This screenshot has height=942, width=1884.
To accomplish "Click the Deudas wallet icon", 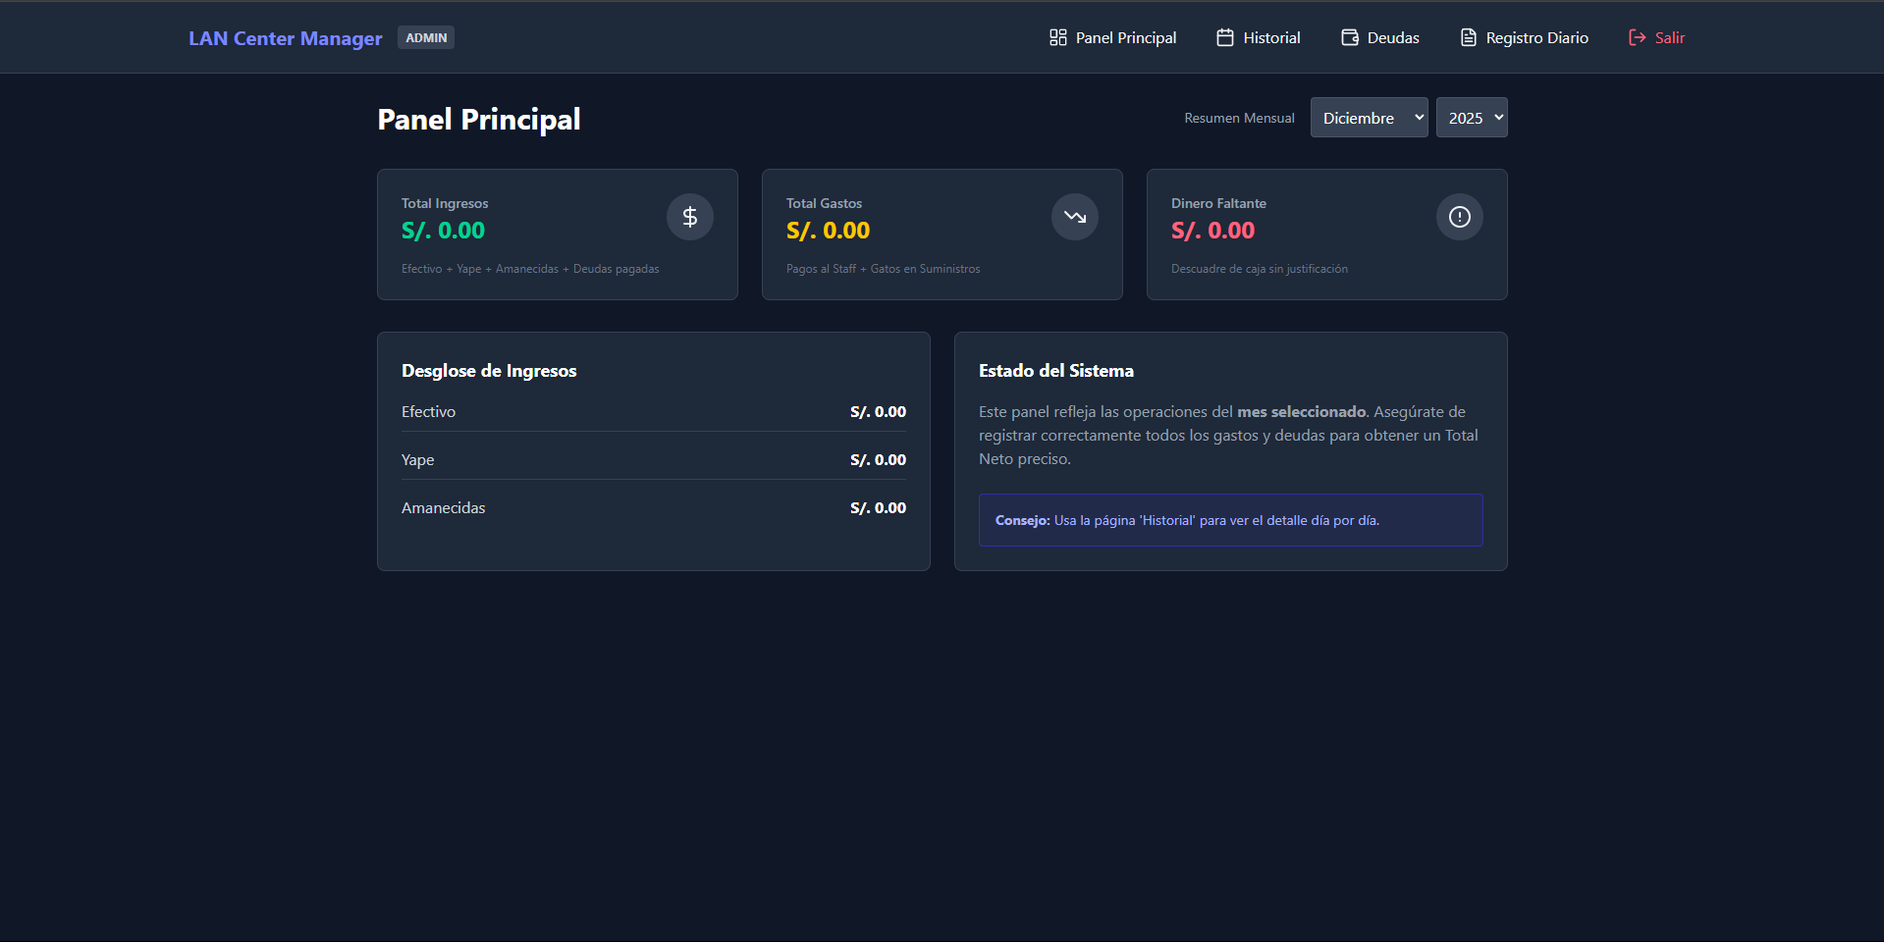I will pyautogui.click(x=1350, y=37).
